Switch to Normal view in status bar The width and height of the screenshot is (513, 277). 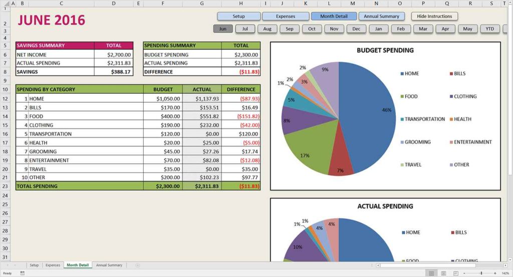431,273
